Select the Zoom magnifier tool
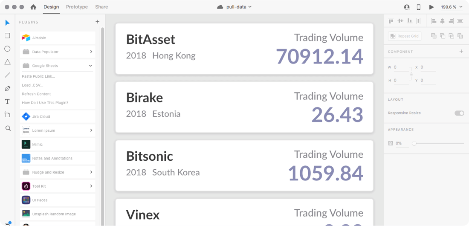 (8, 128)
